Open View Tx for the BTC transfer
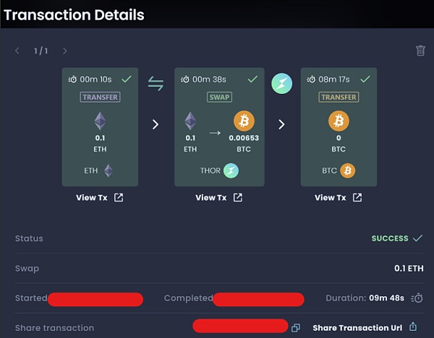 point(339,198)
